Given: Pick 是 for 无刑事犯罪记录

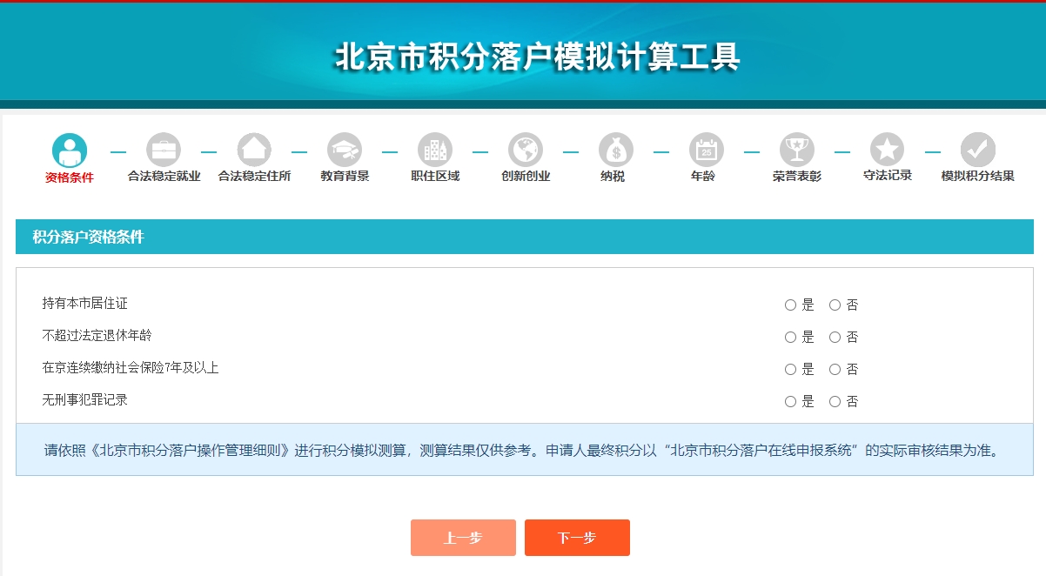Looking at the screenshot, I should pyautogui.click(x=790, y=402).
